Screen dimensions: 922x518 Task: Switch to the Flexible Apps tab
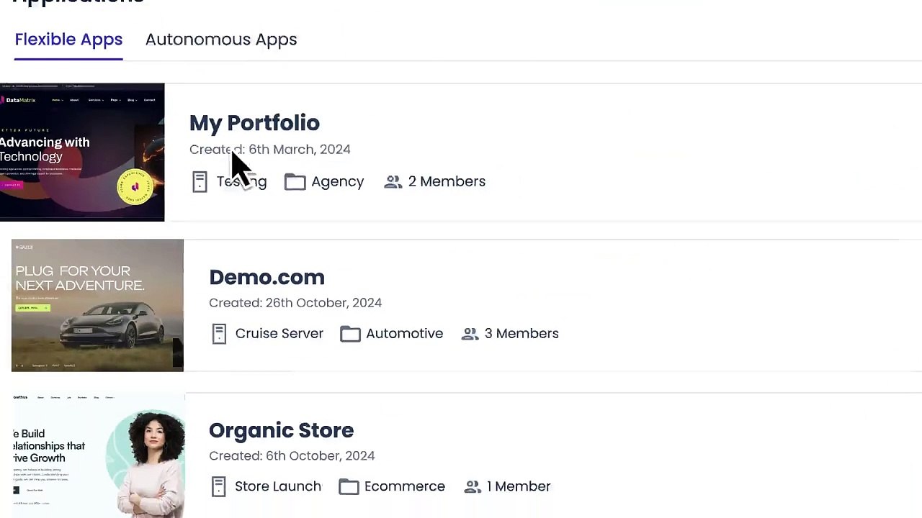coord(68,40)
